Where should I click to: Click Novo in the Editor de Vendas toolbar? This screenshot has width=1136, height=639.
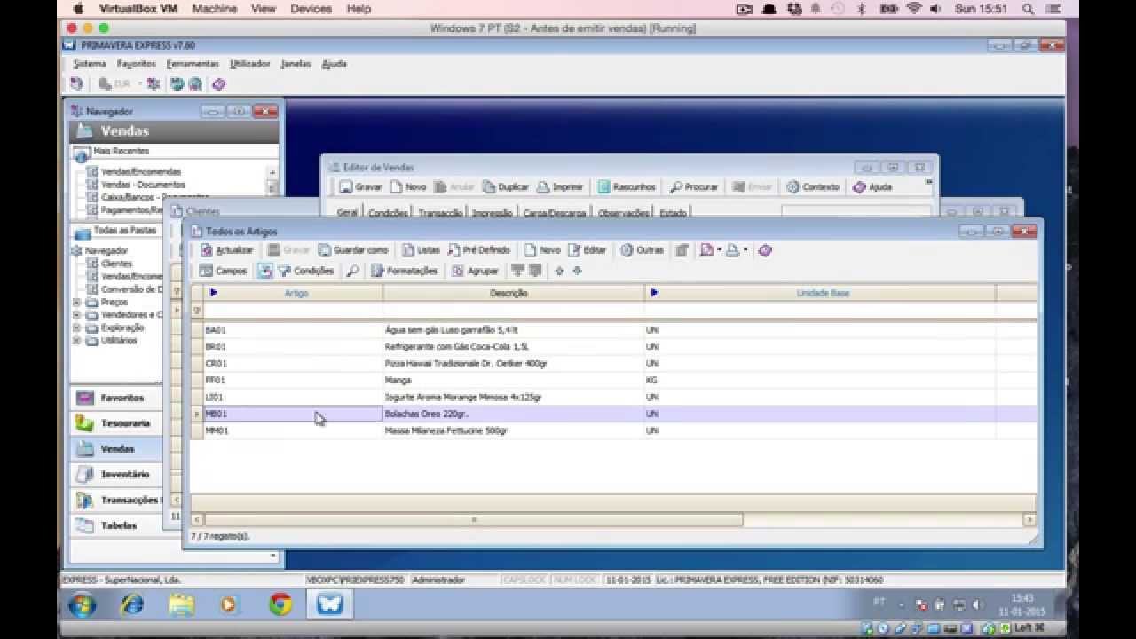click(408, 187)
